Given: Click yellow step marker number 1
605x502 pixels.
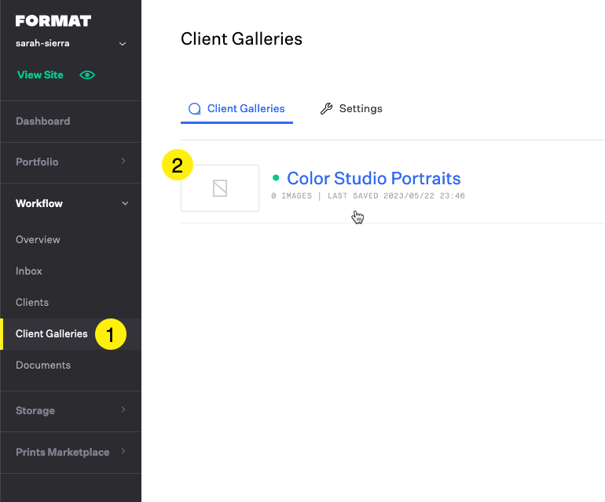Looking at the screenshot, I should click(111, 335).
